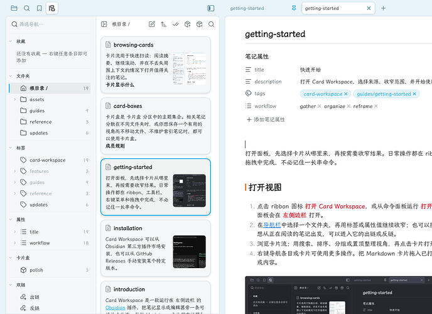
Task: Expand the guides tag chevron
Action: click(x=15, y=182)
